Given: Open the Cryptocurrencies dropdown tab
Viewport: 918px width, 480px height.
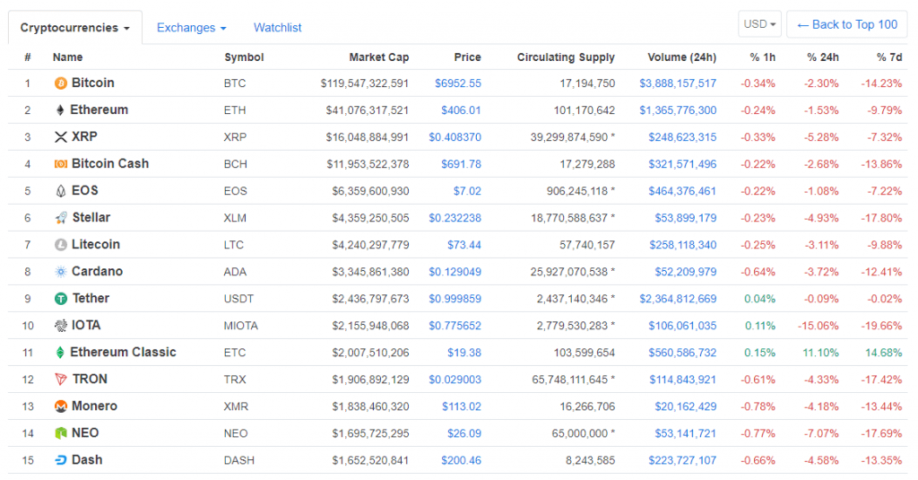Looking at the screenshot, I should pos(74,28).
